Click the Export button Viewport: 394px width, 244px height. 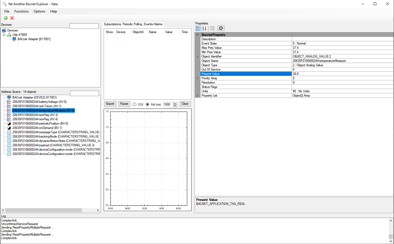tap(110, 104)
